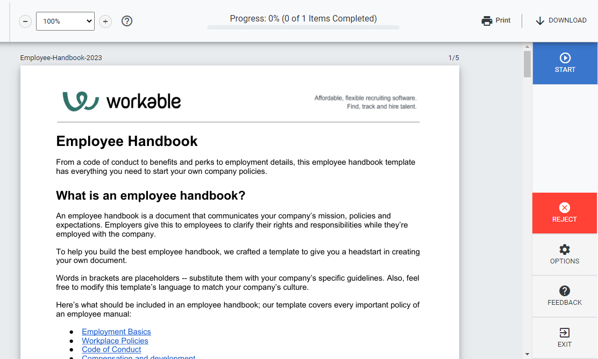Zoom in with the plus icon
Screen dimensions: 598x359
point(105,21)
